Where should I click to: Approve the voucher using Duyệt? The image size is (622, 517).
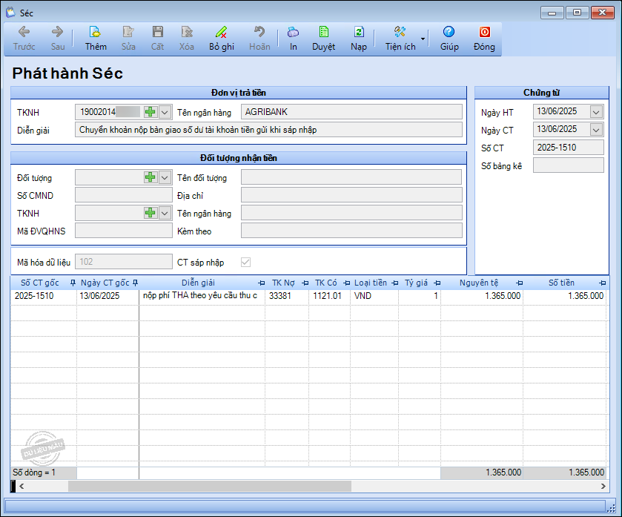coord(324,39)
